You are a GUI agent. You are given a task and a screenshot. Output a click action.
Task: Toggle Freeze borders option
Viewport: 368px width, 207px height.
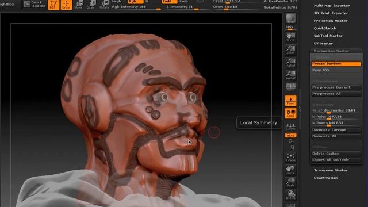[336, 64]
